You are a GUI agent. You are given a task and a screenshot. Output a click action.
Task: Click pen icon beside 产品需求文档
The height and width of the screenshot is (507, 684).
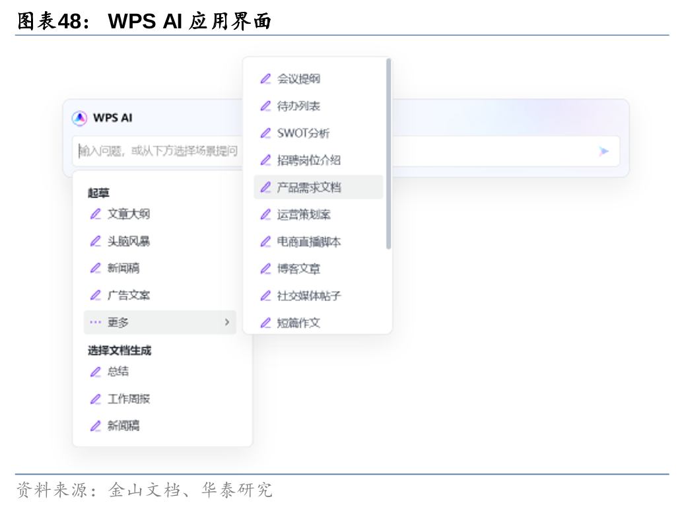265,187
